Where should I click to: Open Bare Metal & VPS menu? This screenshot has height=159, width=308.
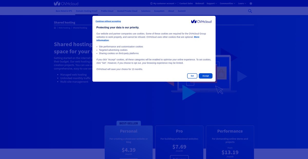(64, 11)
